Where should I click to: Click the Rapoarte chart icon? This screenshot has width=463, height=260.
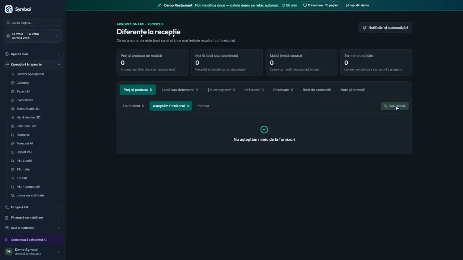click(x=13, y=135)
